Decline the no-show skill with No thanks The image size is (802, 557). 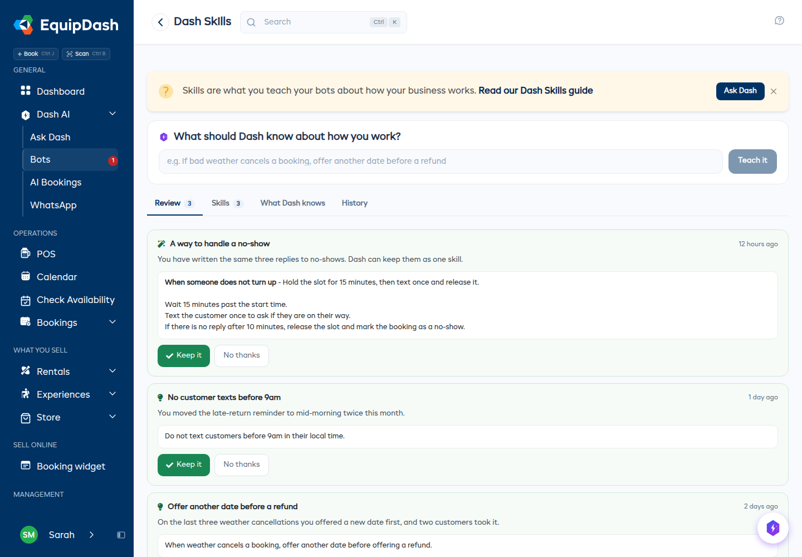click(x=242, y=356)
